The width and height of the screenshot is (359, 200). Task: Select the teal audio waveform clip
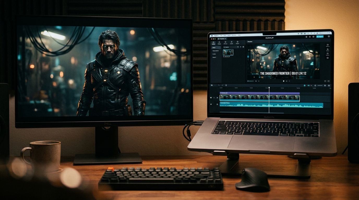[x=271, y=105]
